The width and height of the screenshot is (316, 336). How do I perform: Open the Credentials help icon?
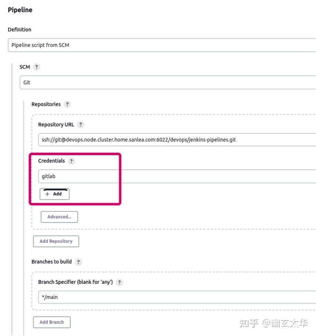coord(72,161)
